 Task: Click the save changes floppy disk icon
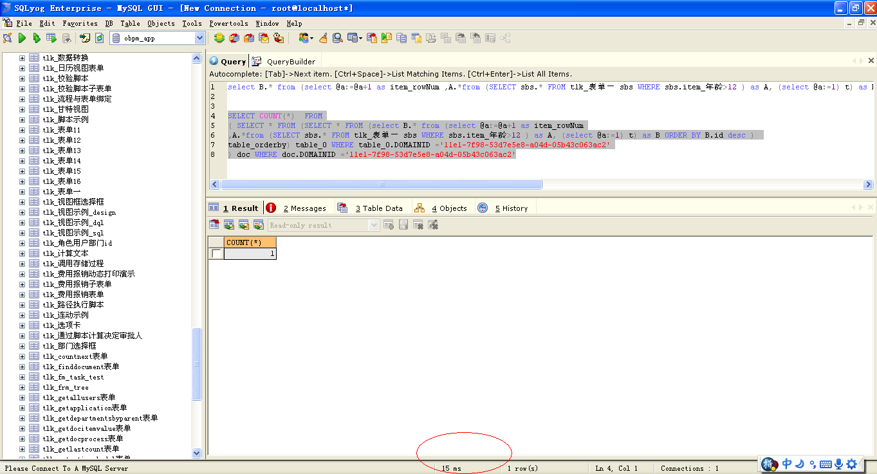(403, 224)
